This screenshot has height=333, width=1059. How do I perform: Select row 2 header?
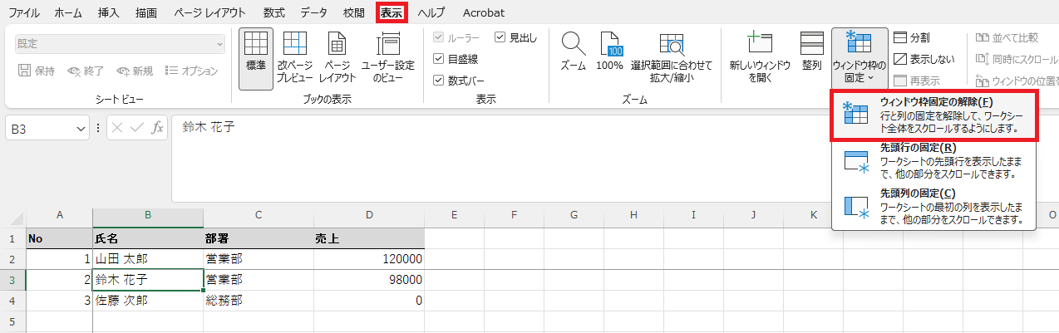12,259
